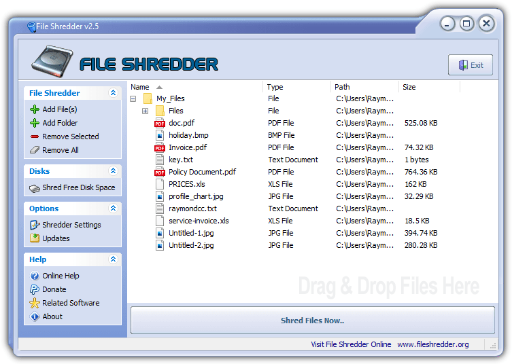Click the About info icon
Screen dimensions: 512x364
tap(34, 316)
